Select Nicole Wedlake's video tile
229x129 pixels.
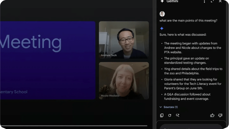coord(124,81)
